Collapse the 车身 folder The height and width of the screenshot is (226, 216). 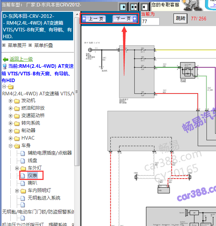(10, 146)
